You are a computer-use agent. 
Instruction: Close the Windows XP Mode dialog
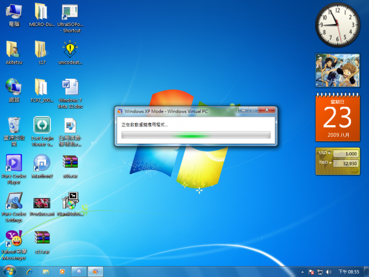coord(266,110)
